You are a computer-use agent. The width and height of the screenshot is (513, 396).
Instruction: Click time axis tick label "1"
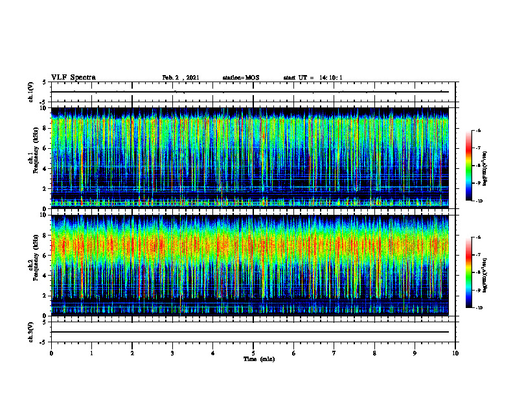[91, 353]
